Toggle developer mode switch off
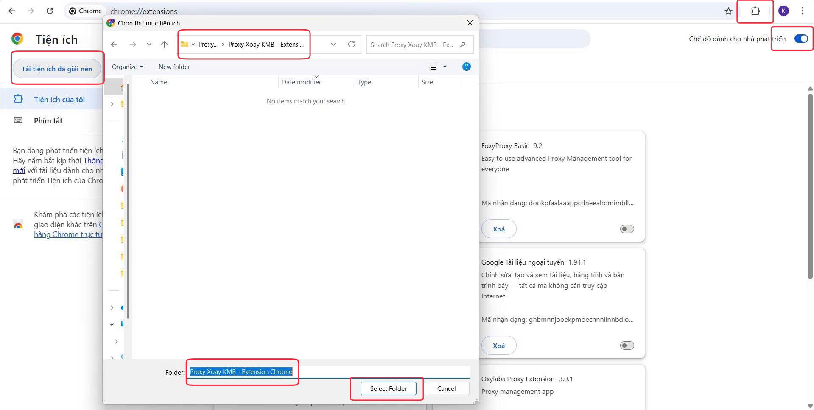Image resolution: width=814 pixels, height=410 pixels. 801,39
